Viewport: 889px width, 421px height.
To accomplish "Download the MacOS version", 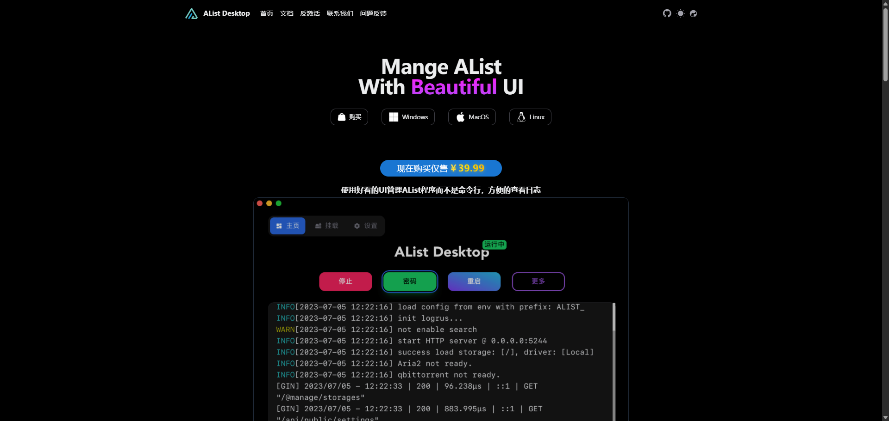I will point(472,117).
